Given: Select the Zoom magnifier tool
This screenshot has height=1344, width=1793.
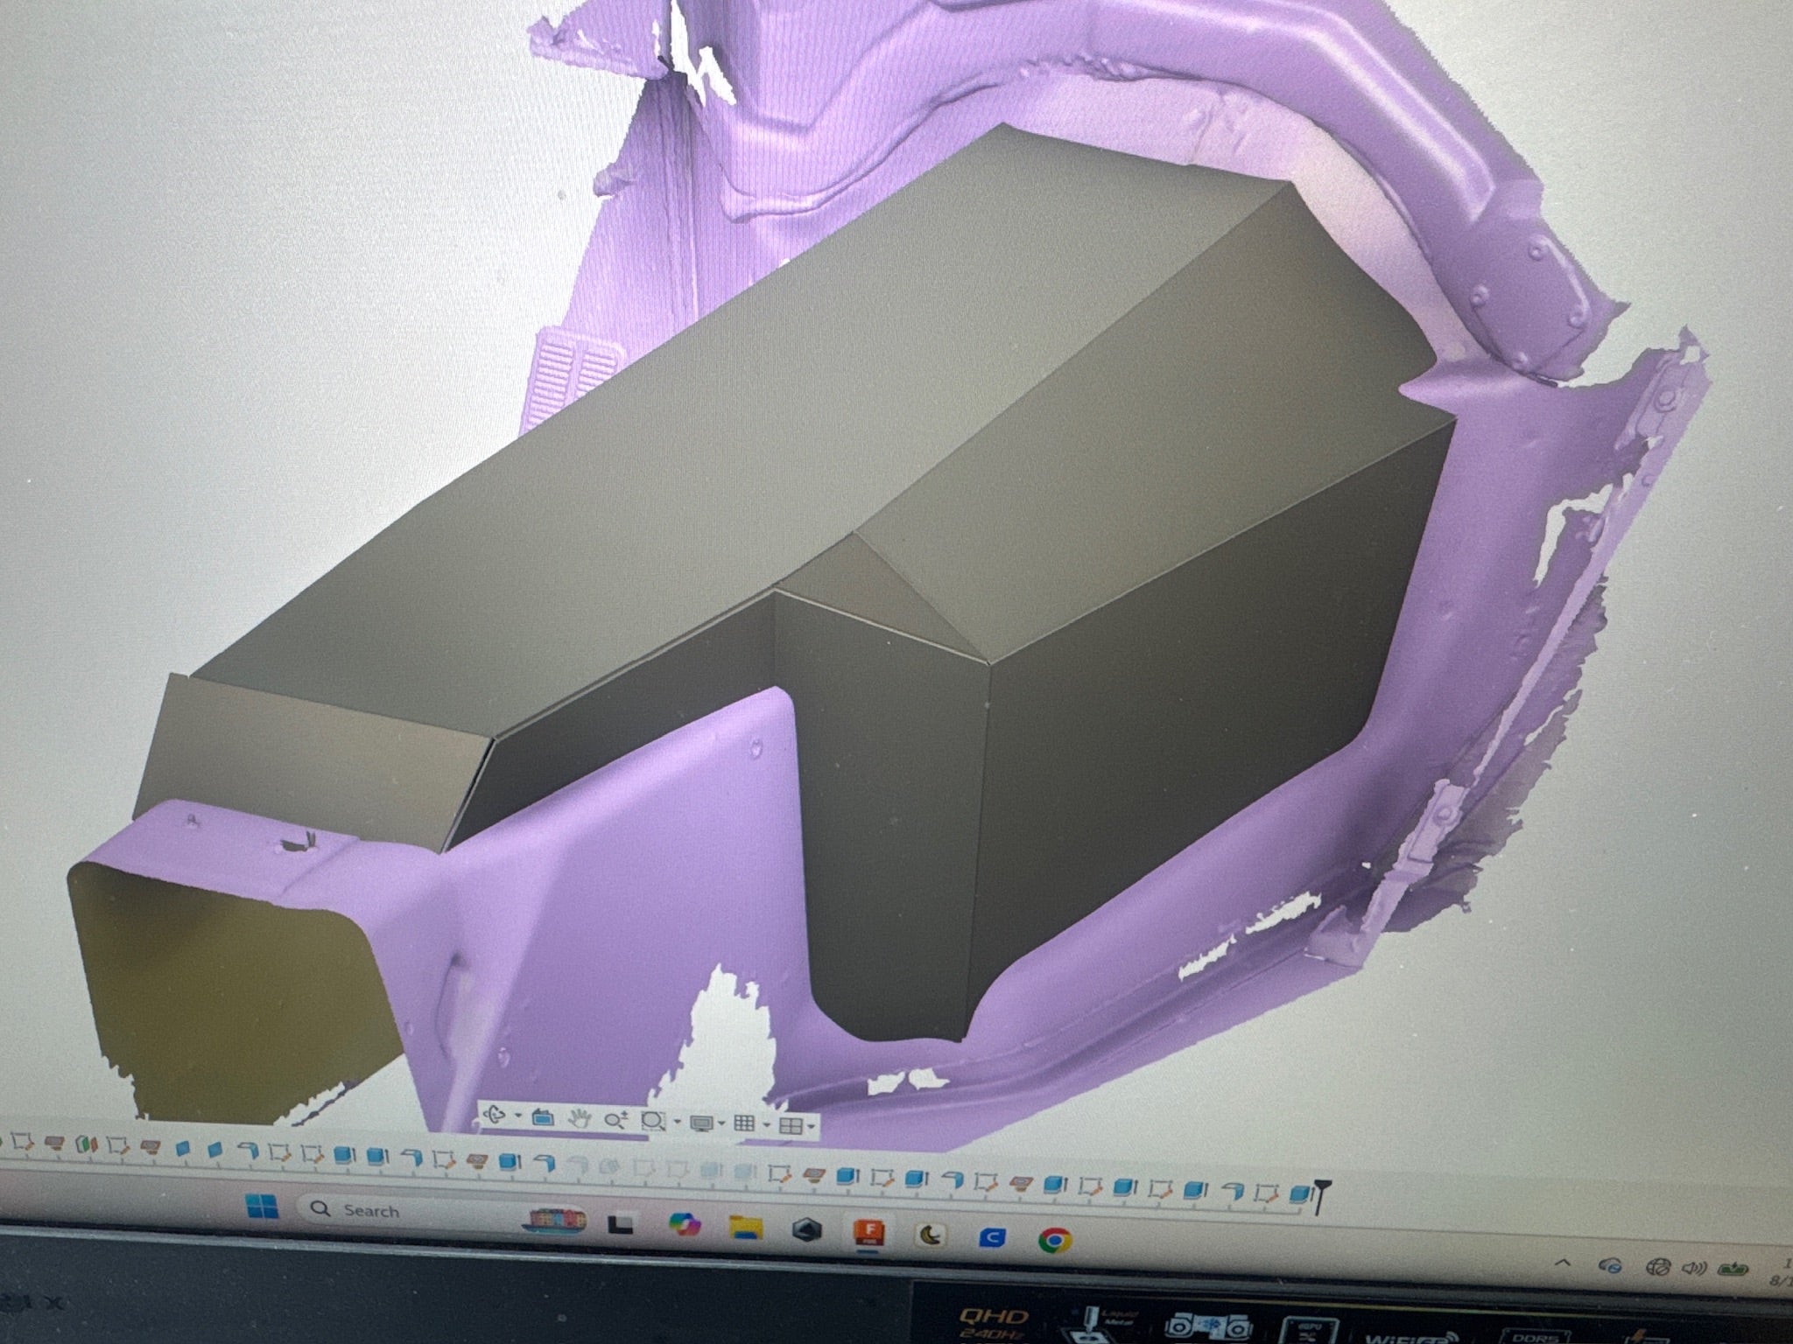Looking at the screenshot, I should click(616, 1119).
